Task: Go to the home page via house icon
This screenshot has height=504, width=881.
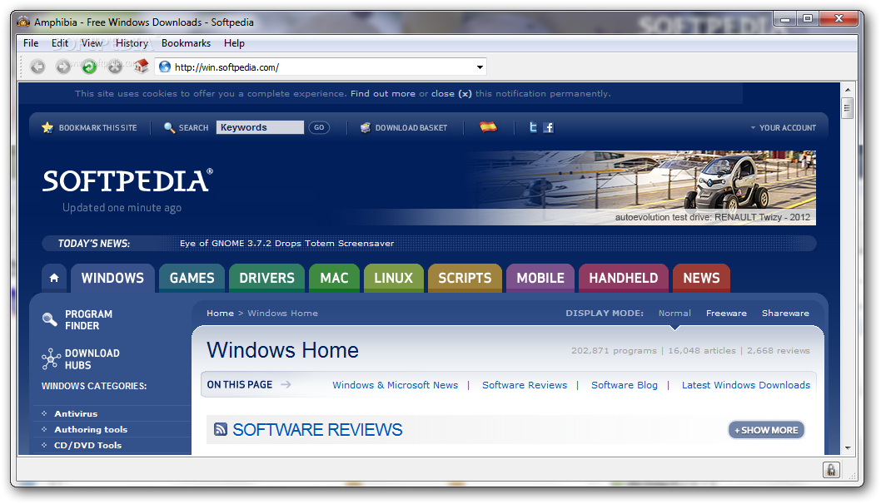Action: 141,67
